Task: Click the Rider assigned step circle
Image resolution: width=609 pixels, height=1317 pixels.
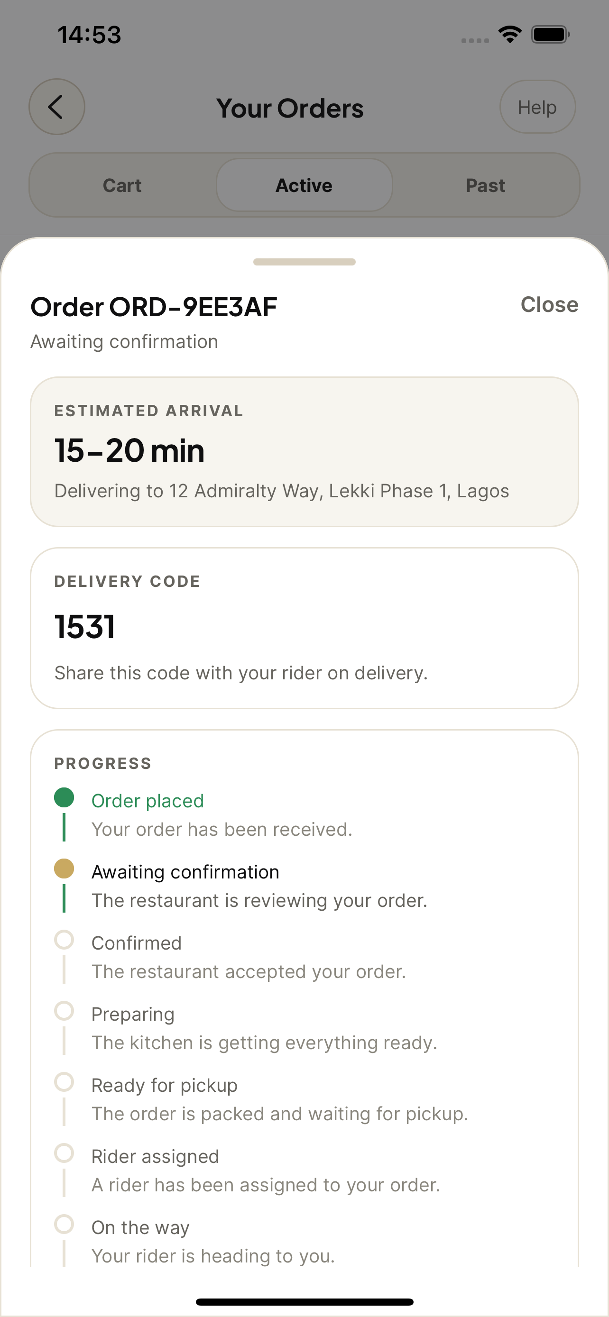Action: pos(64,1152)
